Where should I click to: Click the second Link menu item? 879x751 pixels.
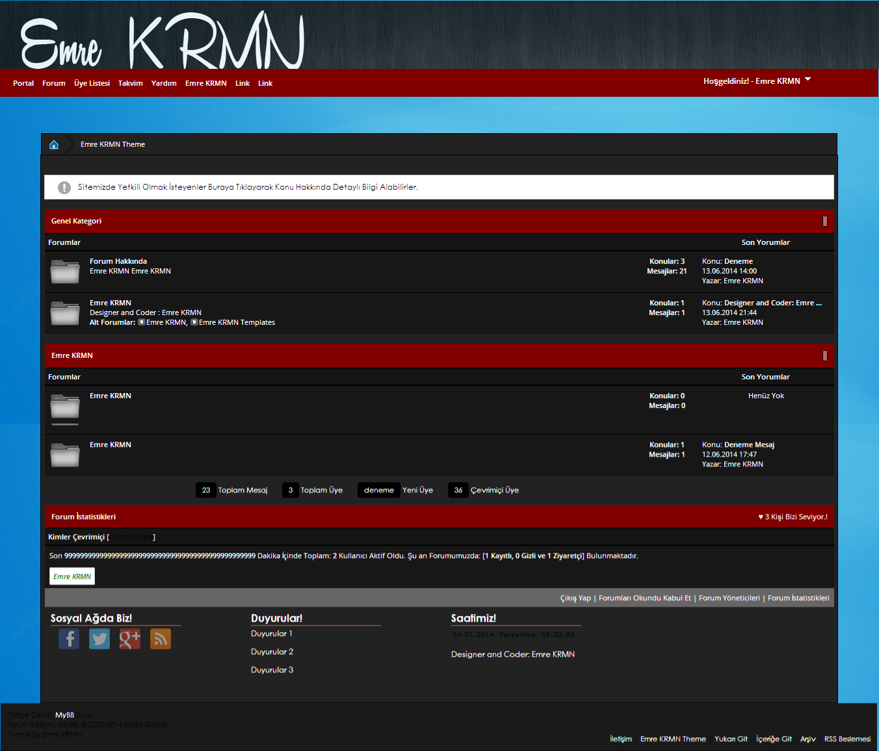coord(265,83)
